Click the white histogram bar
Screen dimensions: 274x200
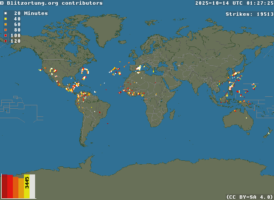[x=33, y=186]
